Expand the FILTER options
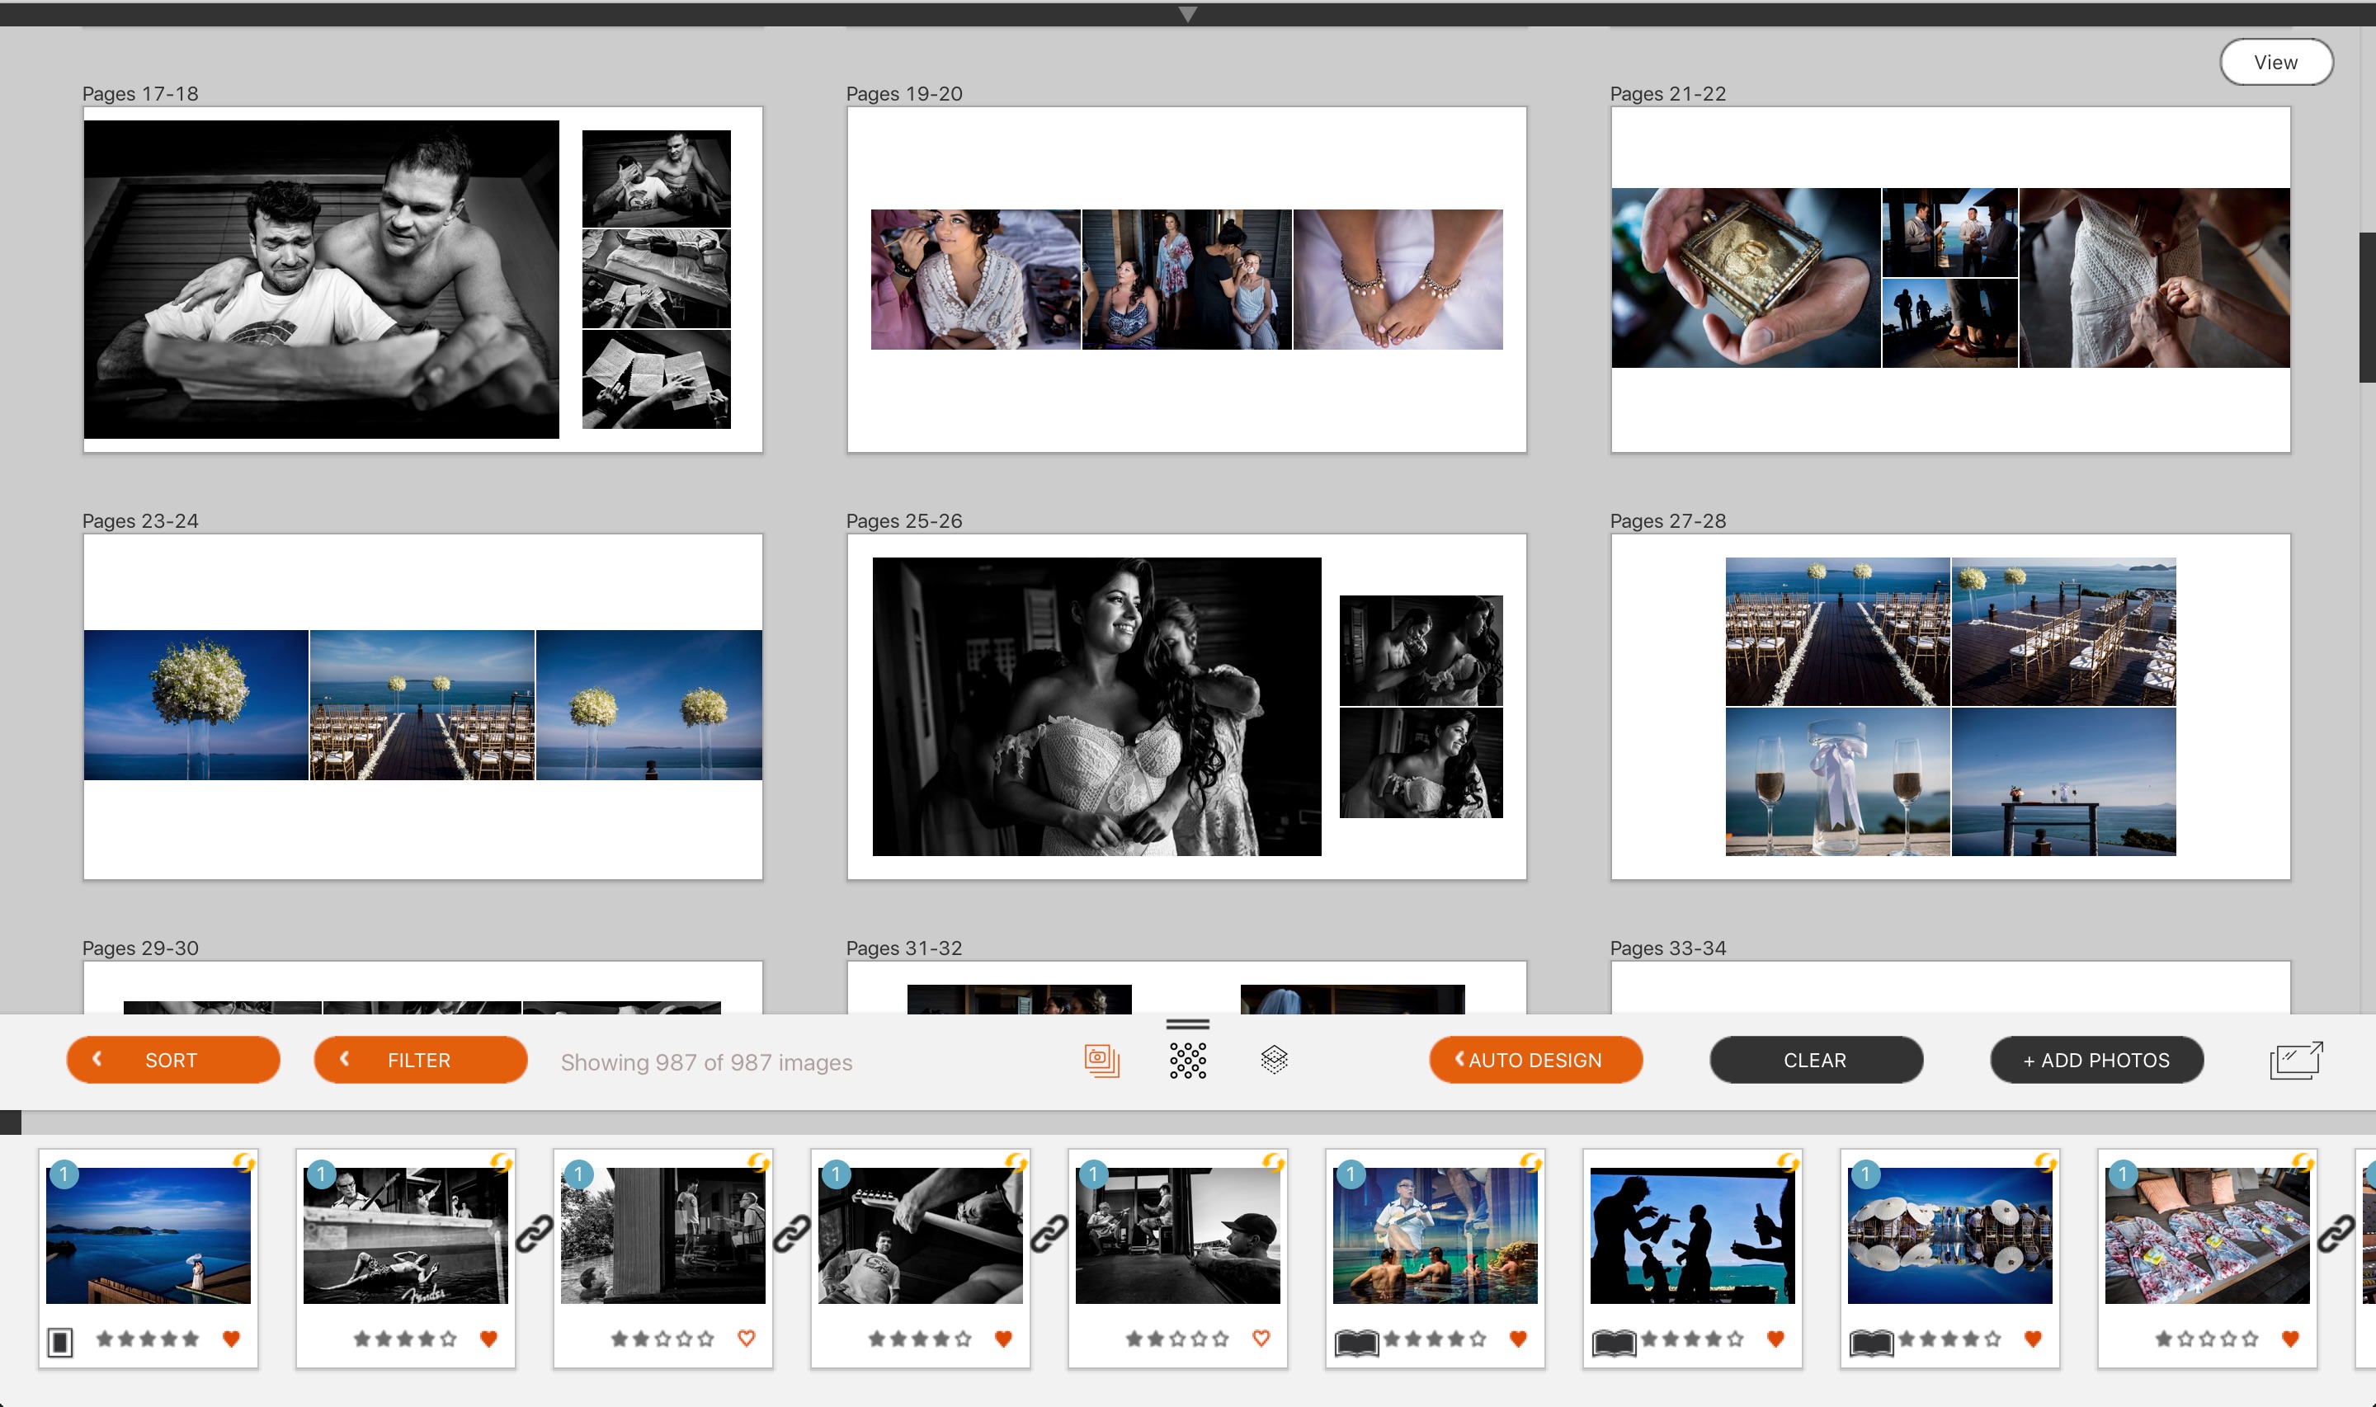 pos(421,1060)
